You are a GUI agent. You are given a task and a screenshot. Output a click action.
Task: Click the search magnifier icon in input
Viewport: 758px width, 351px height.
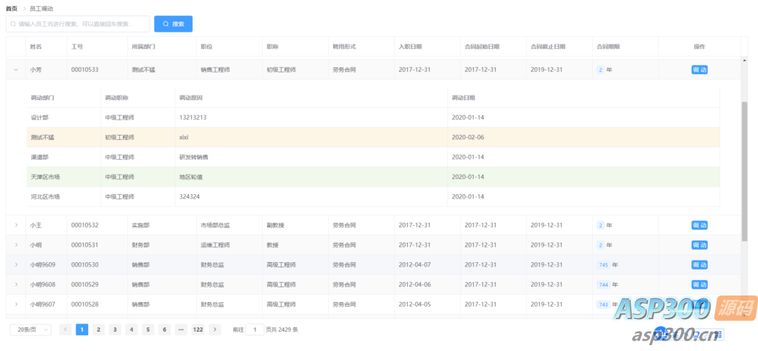point(13,24)
